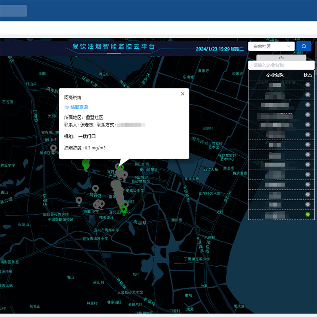Click the 企业名称 column header
Image resolution: width=317 pixels, height=317 pixels.
click(275, 75)
